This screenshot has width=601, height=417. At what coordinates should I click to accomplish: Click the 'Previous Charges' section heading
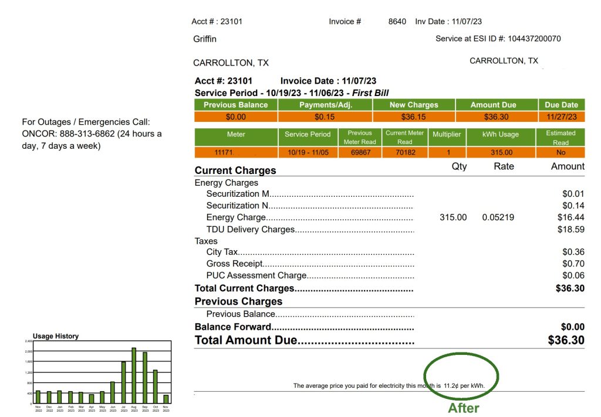[238, 302]
